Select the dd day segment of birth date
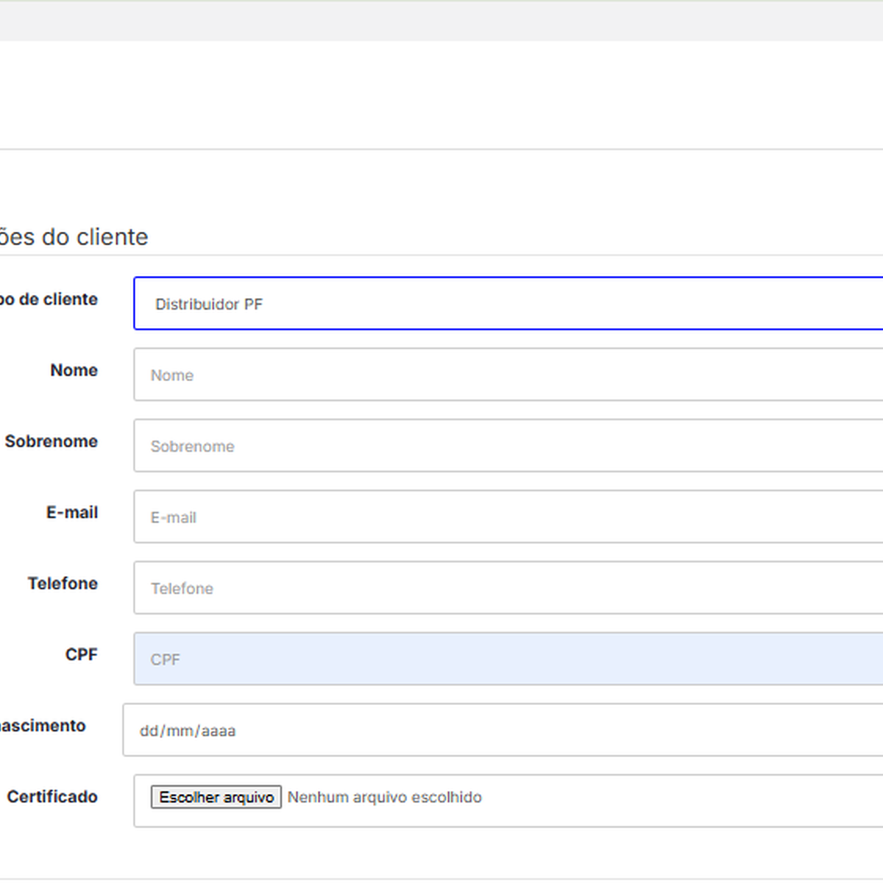This screenshot has height=883, width=883. (149, 731)
